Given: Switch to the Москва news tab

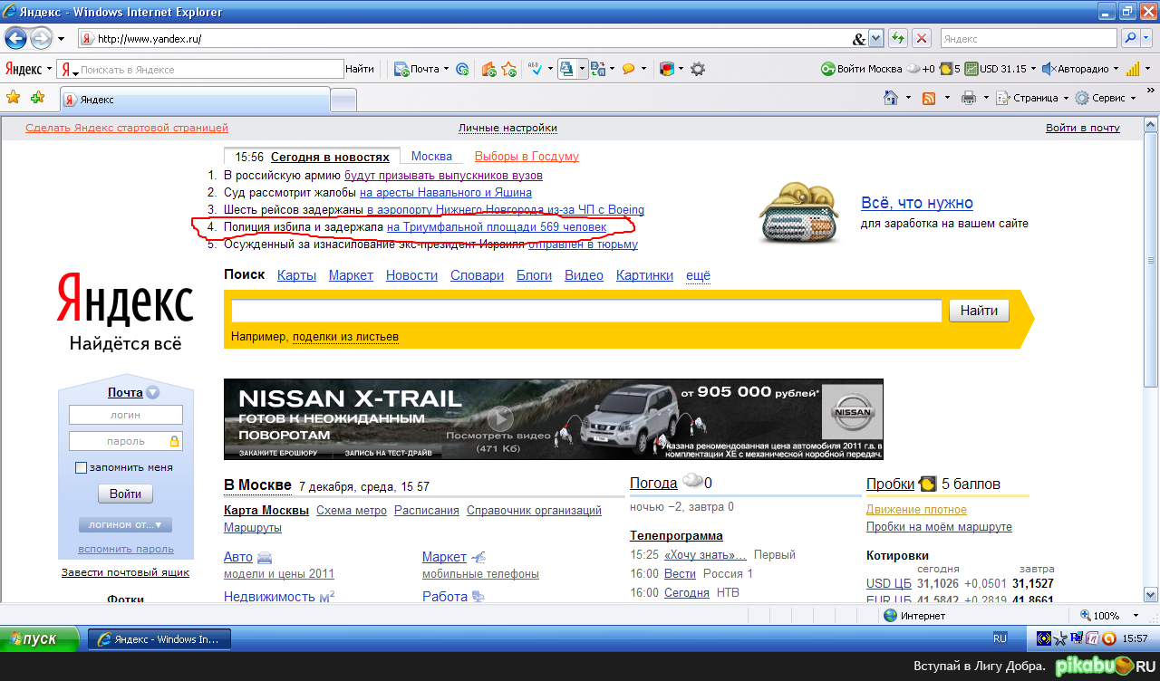Looking at the screenshot, I should (x=431, y=156).
